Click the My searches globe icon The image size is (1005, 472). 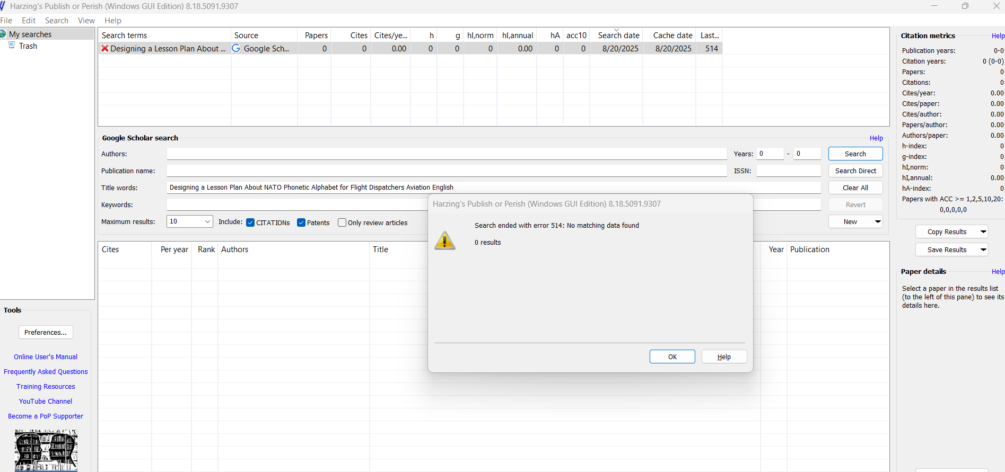(x=3, y=34)
